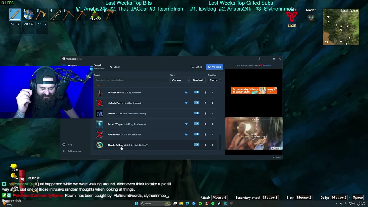Click the Share profile button
This screenshot has width=368, height=207.
coord(115,67)
